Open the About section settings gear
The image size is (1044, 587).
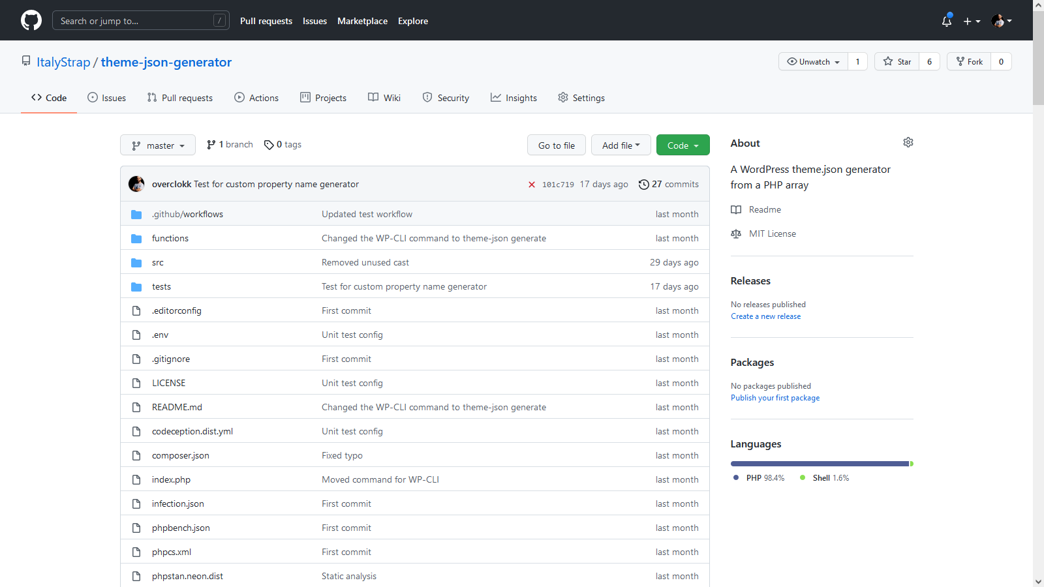(x=908, y=142)
